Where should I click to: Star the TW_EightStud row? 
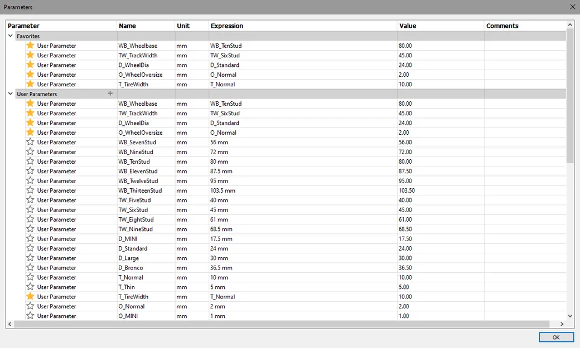30,219
